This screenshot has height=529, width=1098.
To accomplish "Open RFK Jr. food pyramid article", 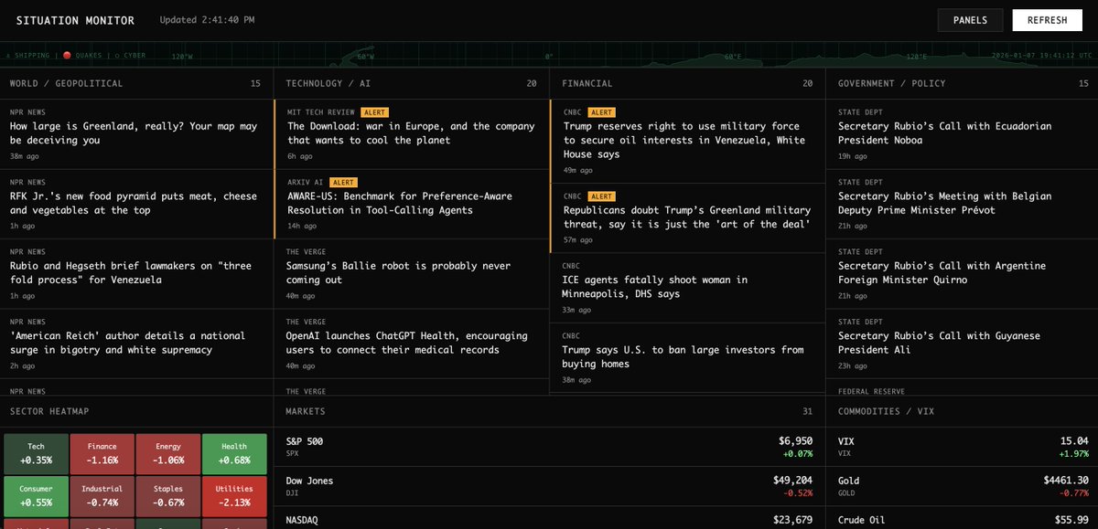I will pyautogui.click(x=136, y=204).
